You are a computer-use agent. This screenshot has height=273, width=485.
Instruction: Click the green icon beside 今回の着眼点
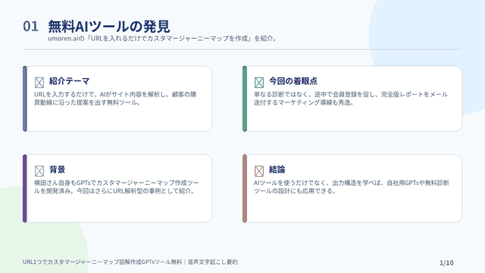click(x=259, y=83)
